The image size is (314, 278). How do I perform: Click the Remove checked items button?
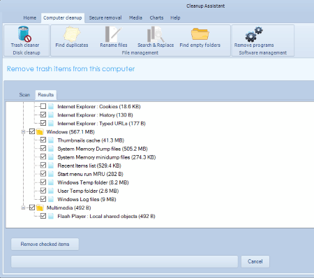point(45,244)
